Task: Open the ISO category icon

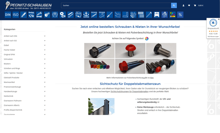Action: [16, 15]
